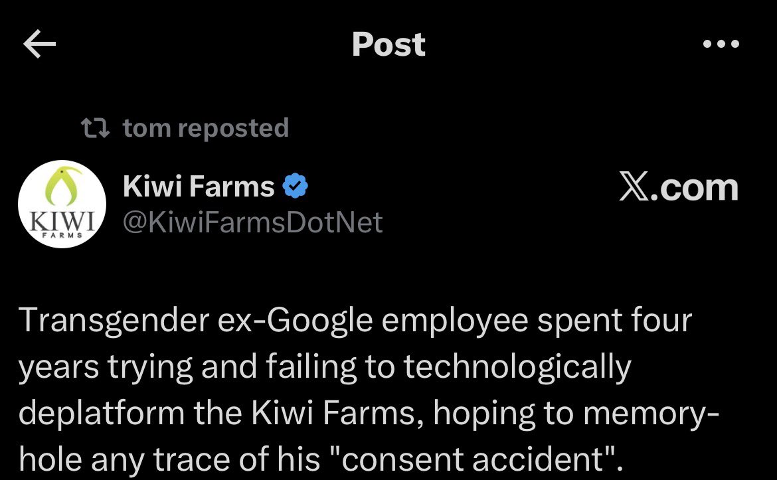Go back using the left arrow
Viewport: 777px width, 480px height.
pyautogui.click(x=39, y=44)
